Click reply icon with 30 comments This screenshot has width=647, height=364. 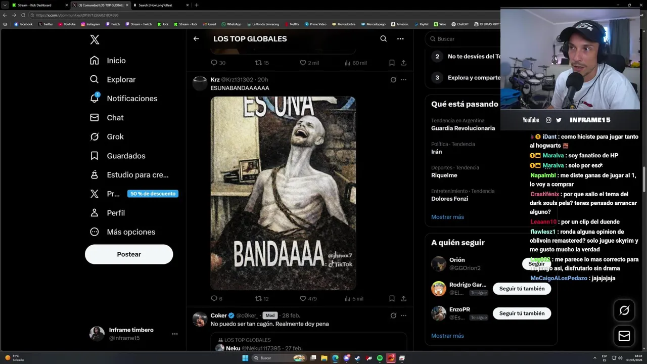(x=214, y=63)
